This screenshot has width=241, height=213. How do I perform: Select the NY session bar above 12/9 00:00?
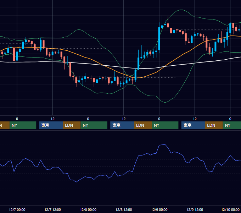point(165,125)
